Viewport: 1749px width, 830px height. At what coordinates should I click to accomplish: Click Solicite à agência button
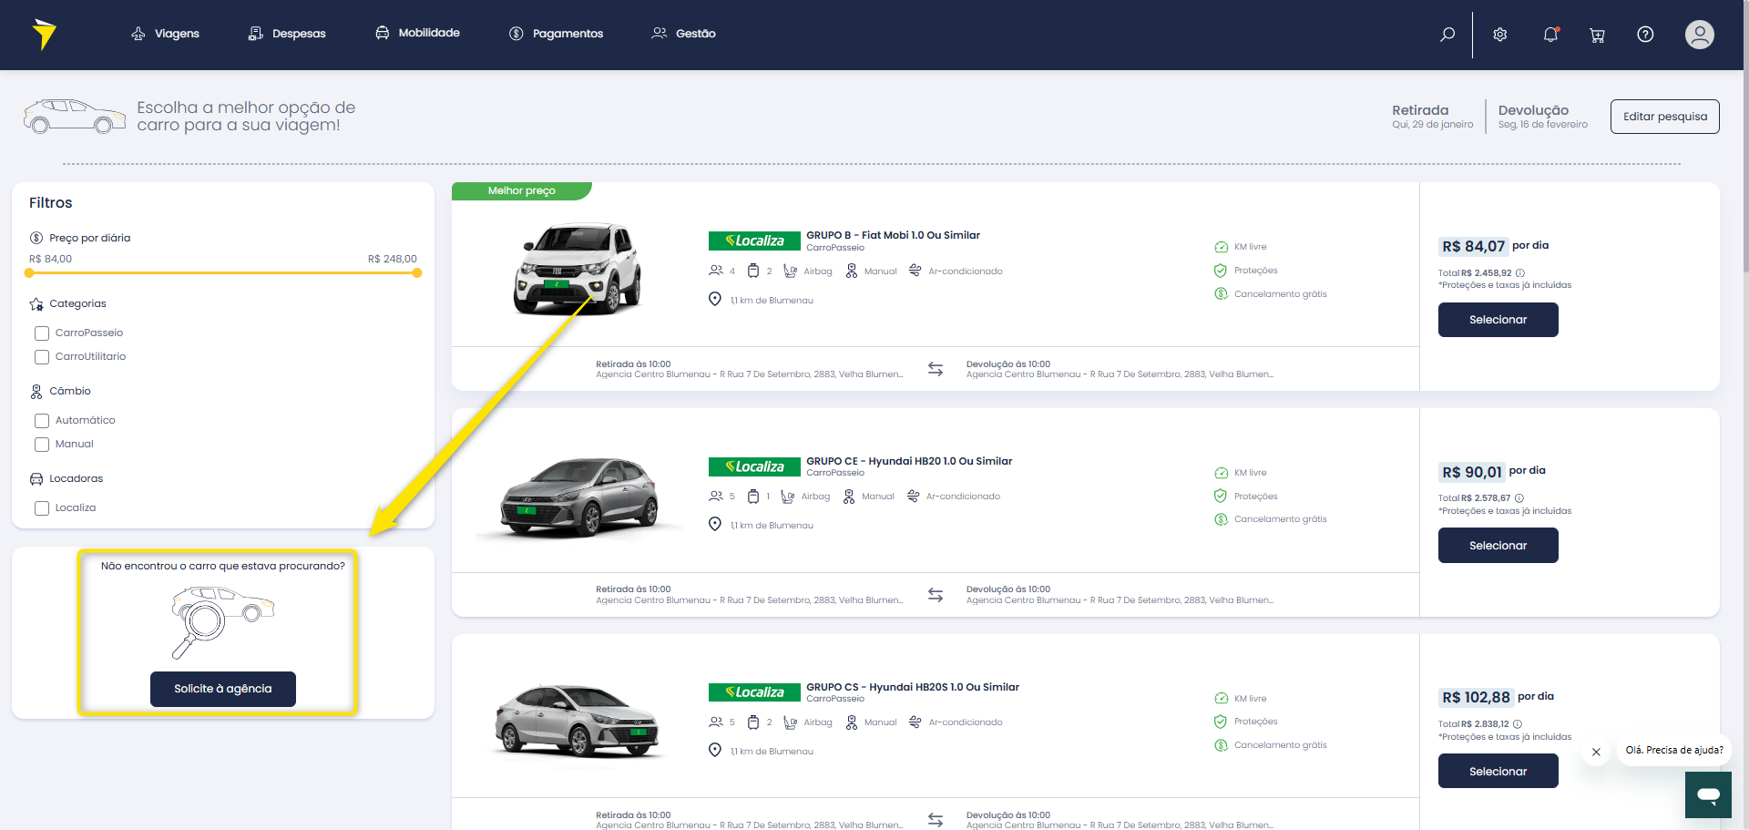223,689
